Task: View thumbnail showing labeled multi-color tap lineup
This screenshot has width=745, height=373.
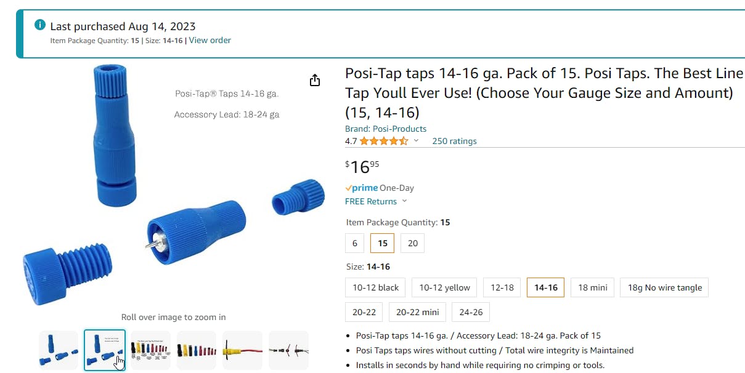Action: [150, 350]
